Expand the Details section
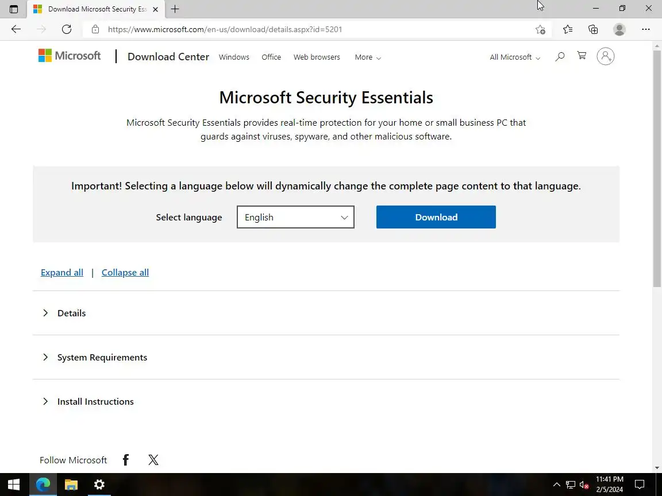Image resolution: width=662 pixels, height=496 pixels. tap(71, 313)
